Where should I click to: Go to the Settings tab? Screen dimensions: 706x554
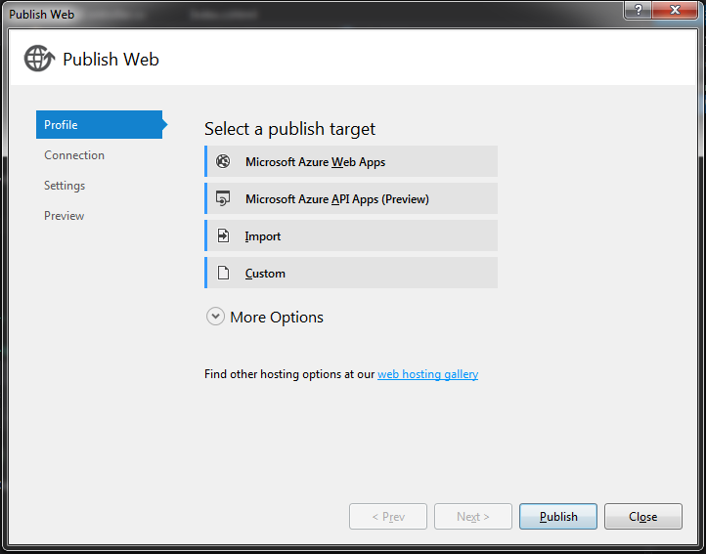coord(65,186)
